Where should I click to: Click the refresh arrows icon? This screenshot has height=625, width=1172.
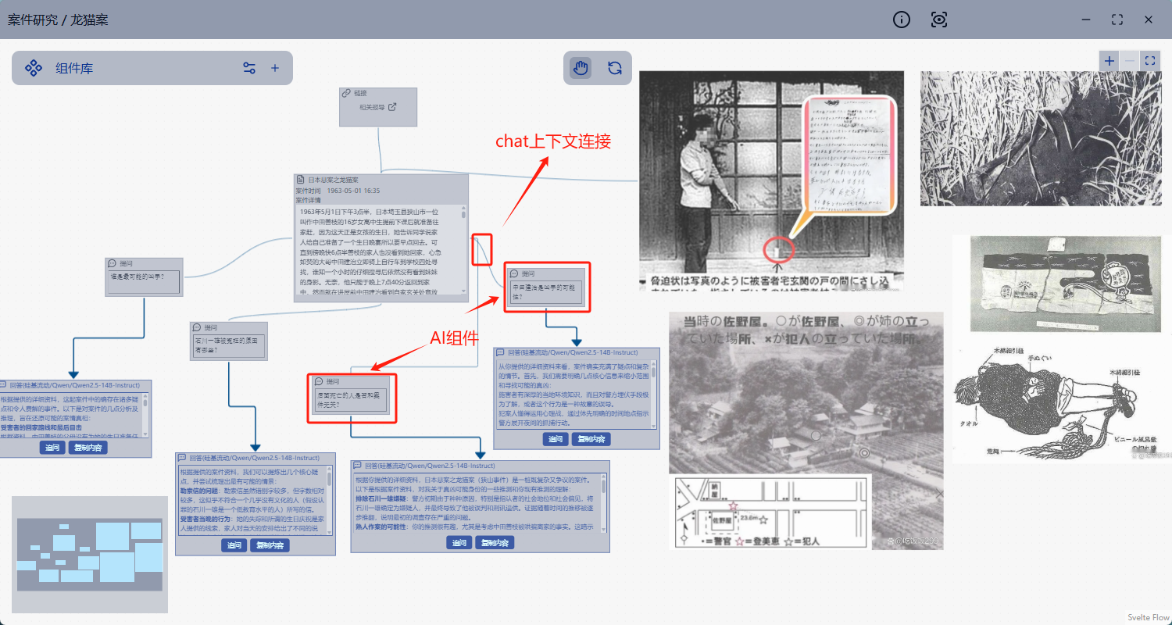point(615,68)
